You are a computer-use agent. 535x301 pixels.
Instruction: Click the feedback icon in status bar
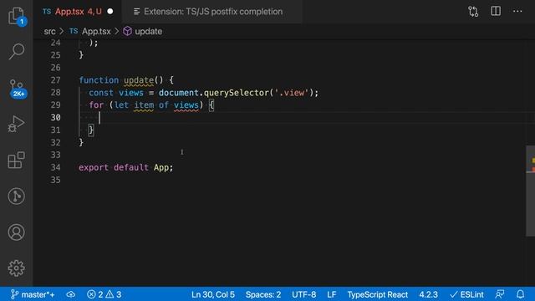pyautogui.click(x=500, y=294)
